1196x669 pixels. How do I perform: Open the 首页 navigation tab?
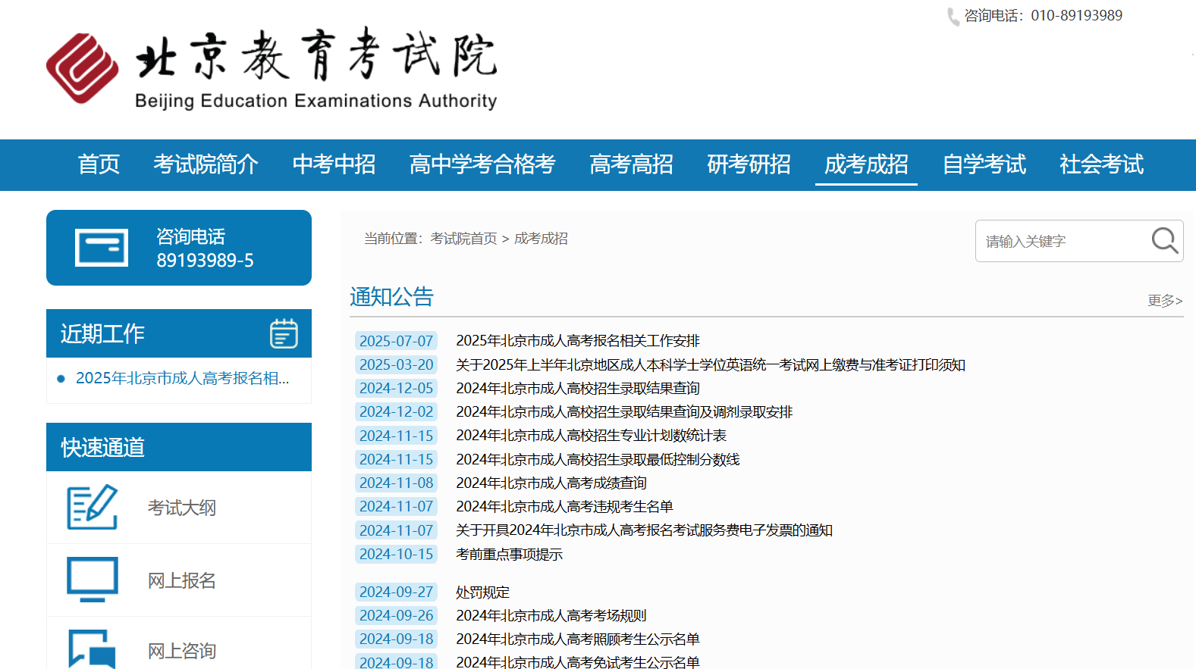click(x=99, y=164)
